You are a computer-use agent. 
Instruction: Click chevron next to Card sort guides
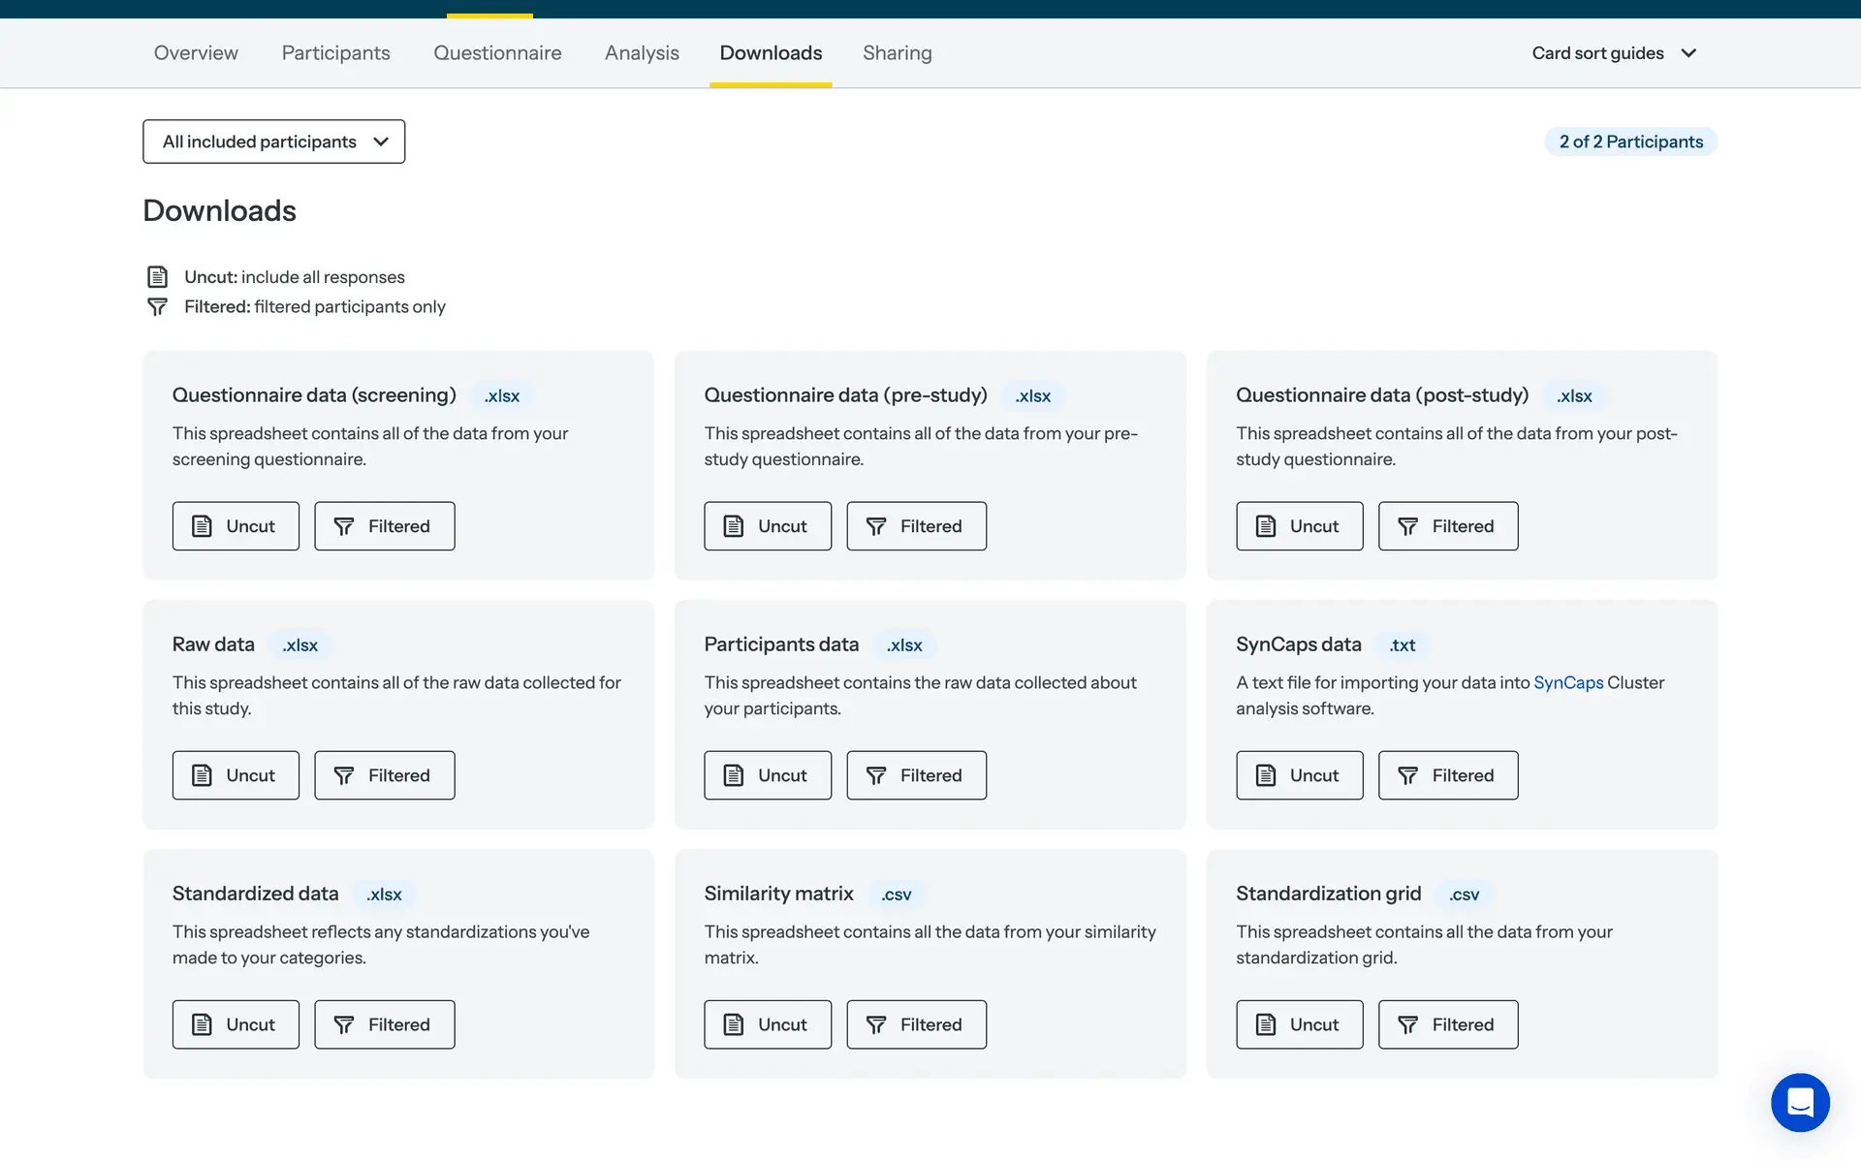pos(1688,53)
